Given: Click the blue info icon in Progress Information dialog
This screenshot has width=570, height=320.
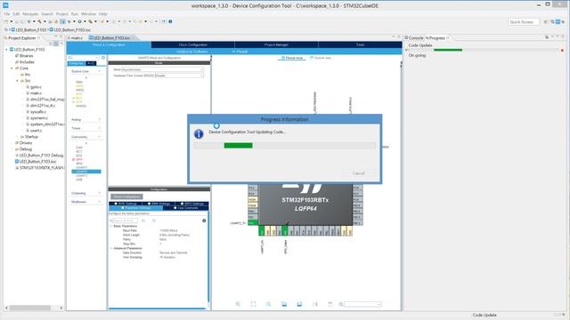Looking at the screenshot, I should 199,134.
